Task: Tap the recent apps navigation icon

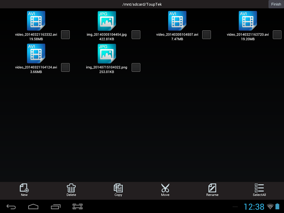Action: point(56,207)
